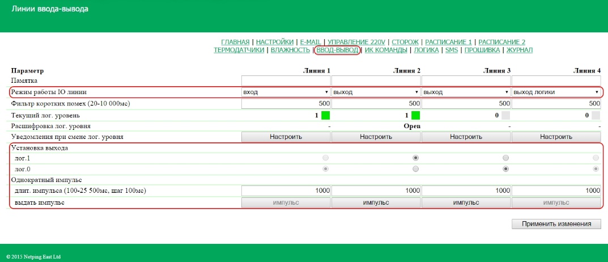Open Линия 1 mode dropdown showing вход

(286, 92)
